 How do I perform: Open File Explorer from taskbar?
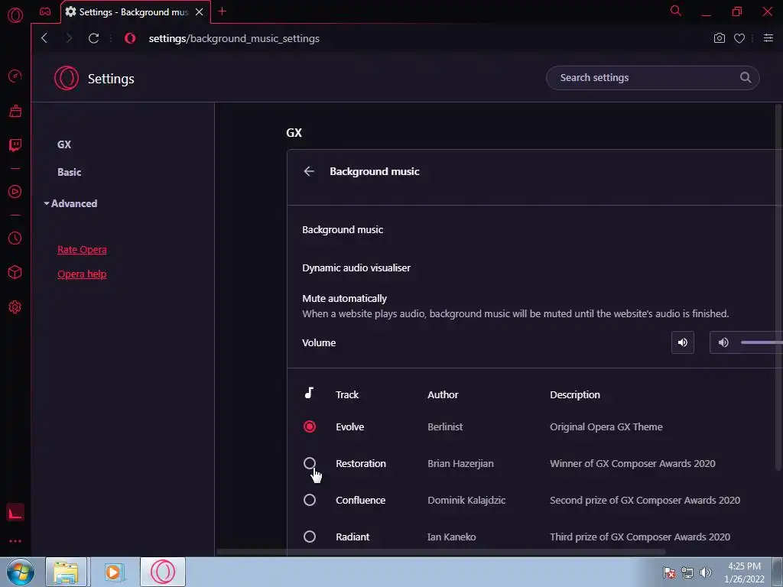pos(67,572)
